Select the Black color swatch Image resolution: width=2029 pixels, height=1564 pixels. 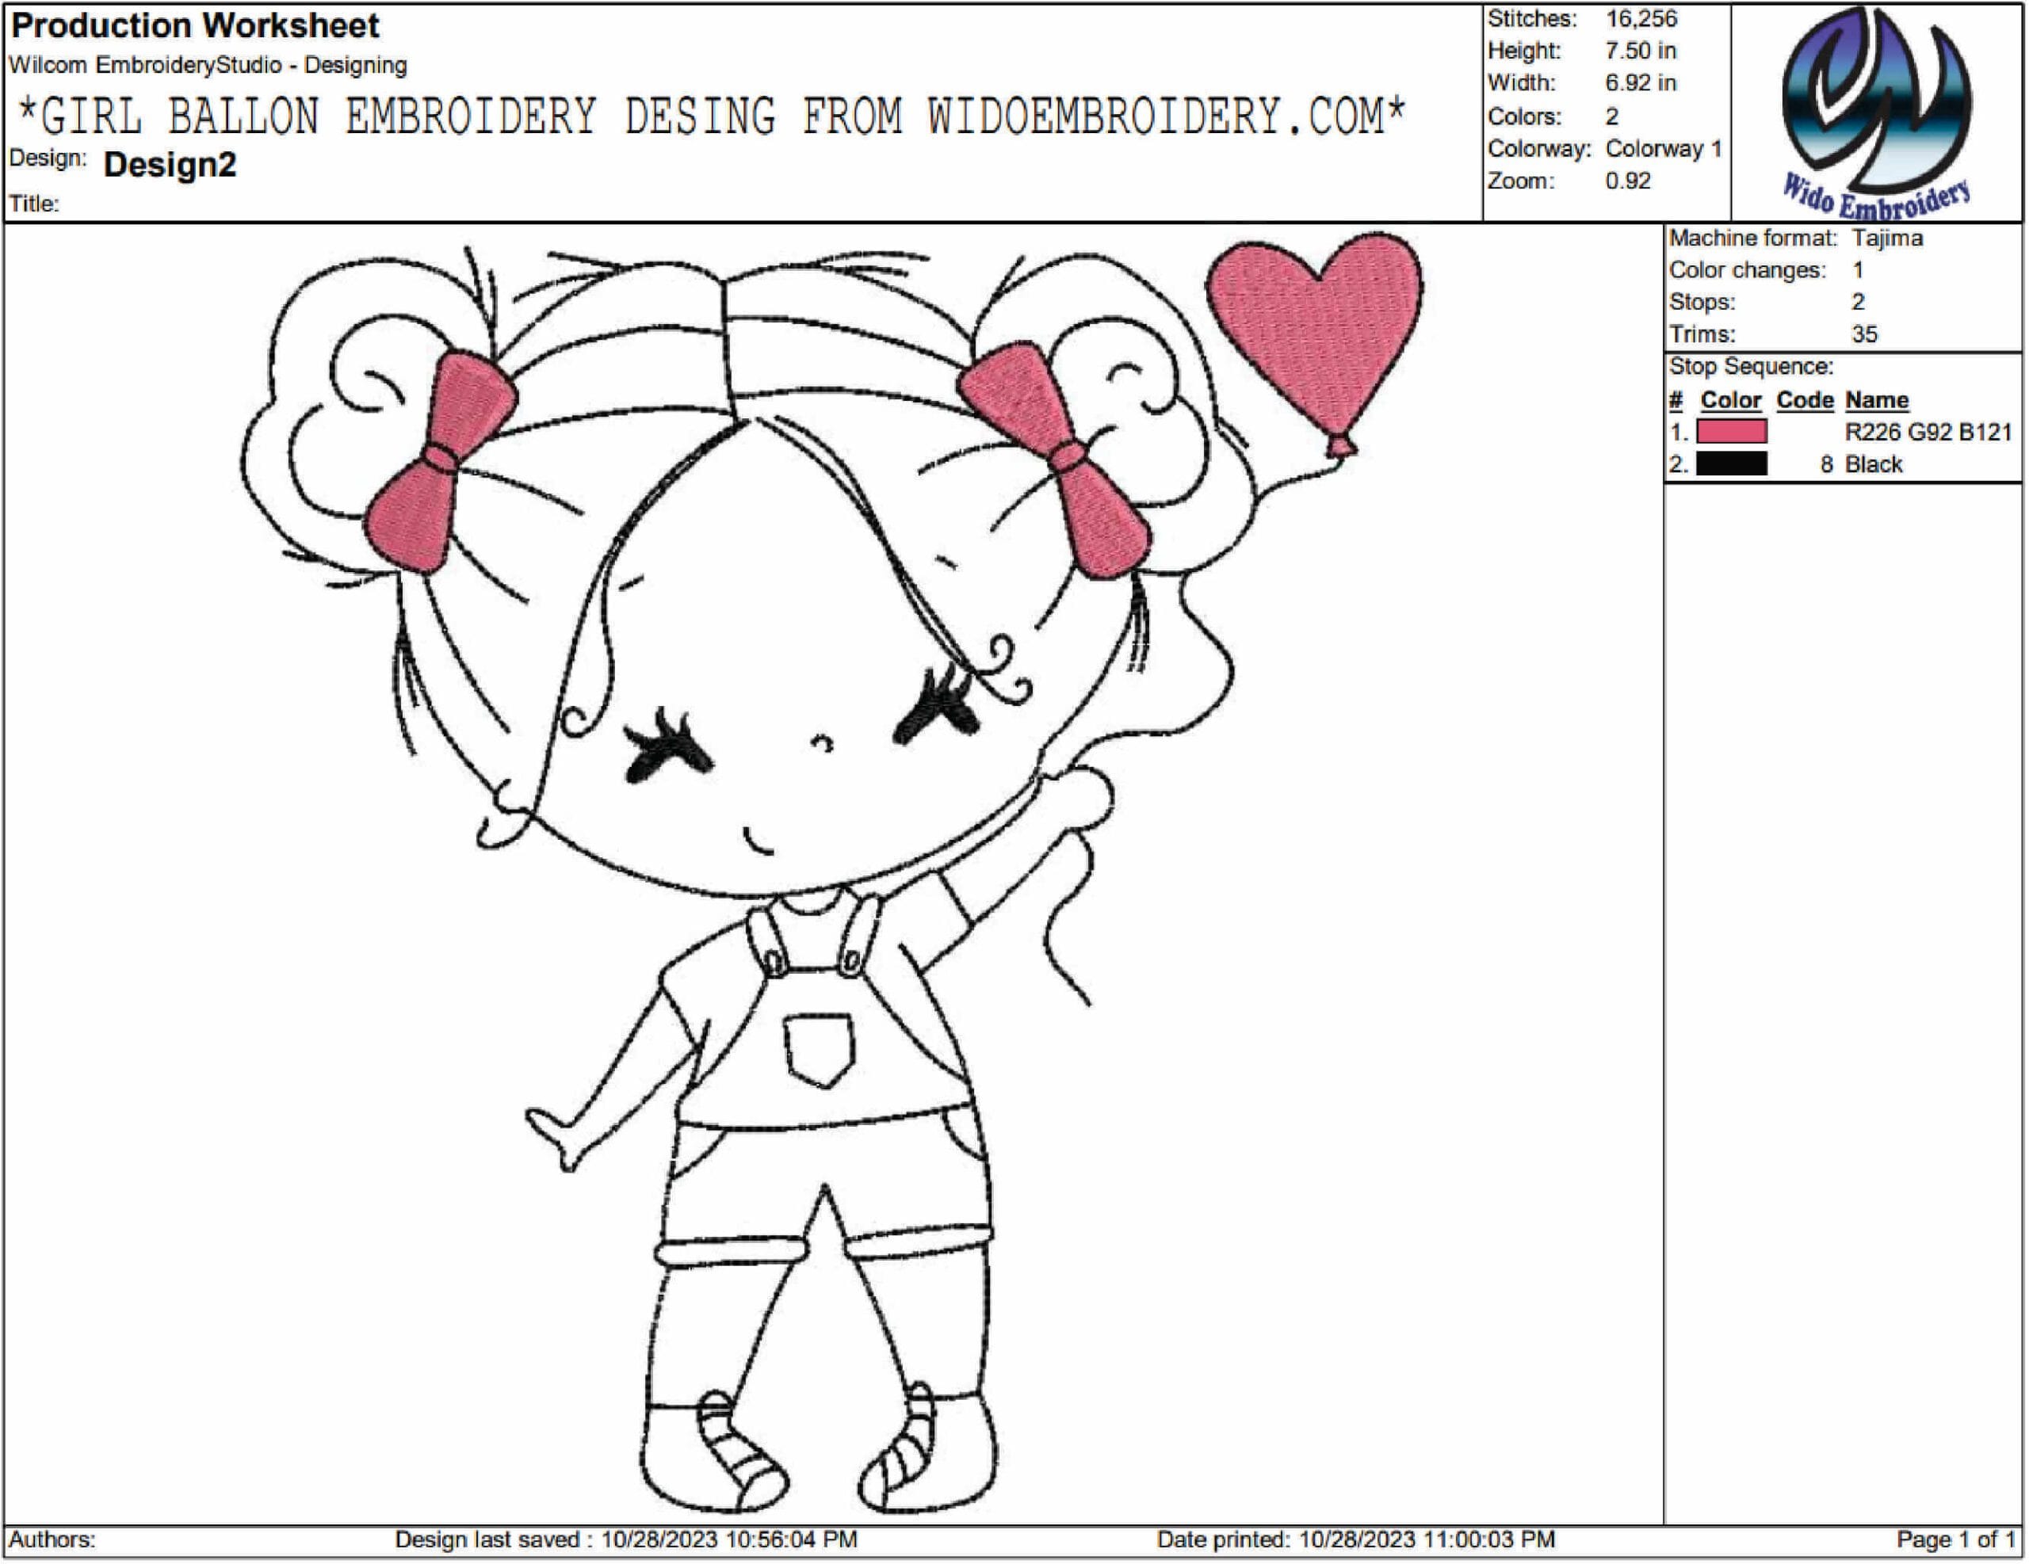[x=1732, y=463]
